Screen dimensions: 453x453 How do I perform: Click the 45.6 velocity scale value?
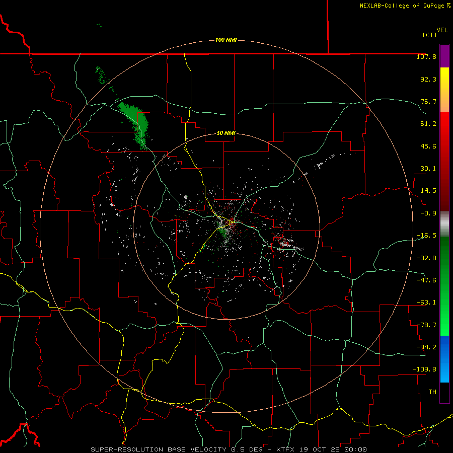pos(428,146)
